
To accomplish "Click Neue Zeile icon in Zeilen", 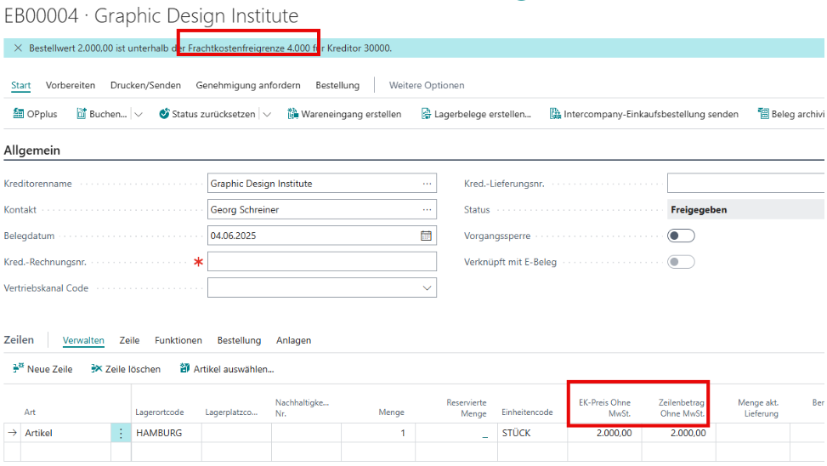I will point(18,369).
